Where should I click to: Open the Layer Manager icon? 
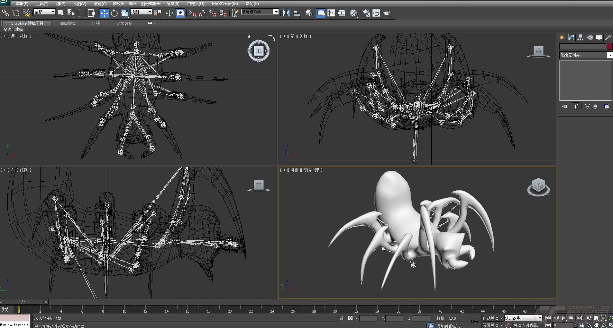(x=309, y=13)
